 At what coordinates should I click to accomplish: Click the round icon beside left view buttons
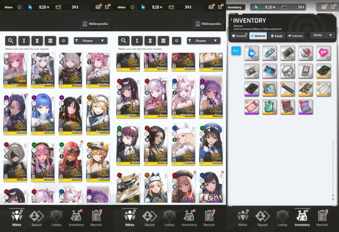pos(64,41)
